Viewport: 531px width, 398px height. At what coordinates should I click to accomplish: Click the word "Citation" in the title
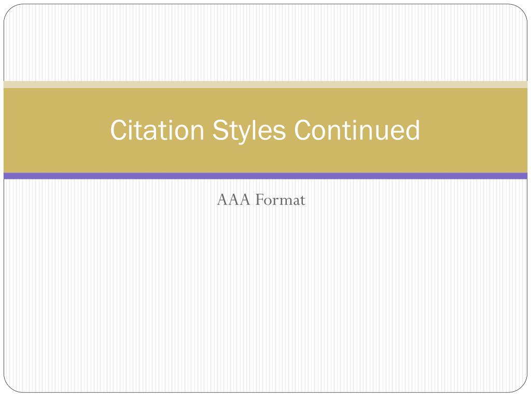point(157,130)
